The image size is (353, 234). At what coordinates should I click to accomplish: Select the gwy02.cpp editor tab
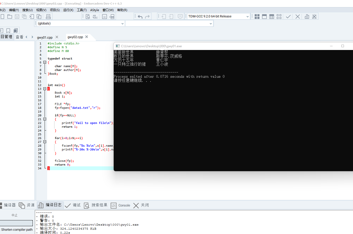[x=75, y=37]
